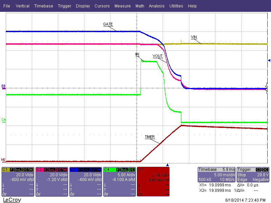Screen dimensions: 271x203
Task: Open the C1 channel descriptor box
Action: pyautogui.click(x=18, y=182)
